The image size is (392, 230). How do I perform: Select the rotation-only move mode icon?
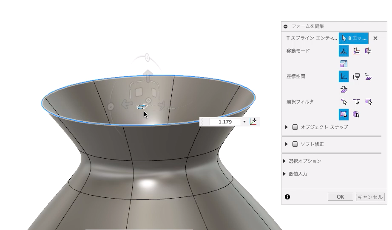coord(368,51)
